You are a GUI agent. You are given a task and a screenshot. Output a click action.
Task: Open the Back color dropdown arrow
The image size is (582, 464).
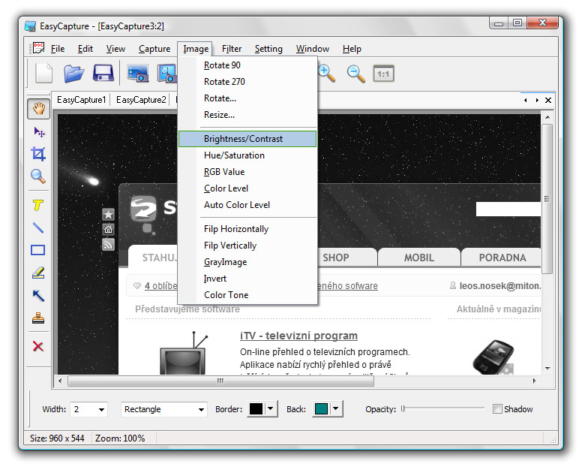336,408
